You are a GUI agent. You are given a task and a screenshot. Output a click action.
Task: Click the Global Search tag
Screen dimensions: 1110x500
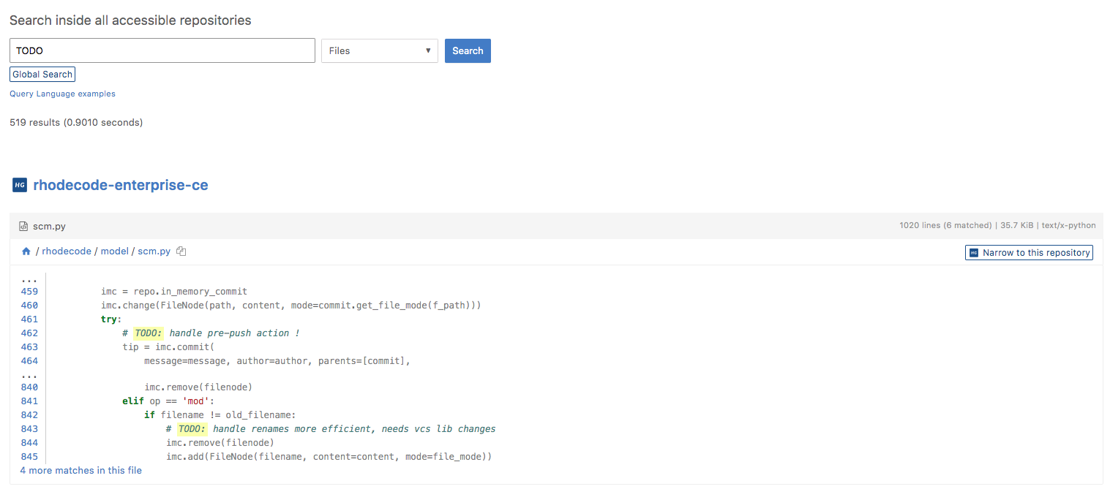(42, 75)
